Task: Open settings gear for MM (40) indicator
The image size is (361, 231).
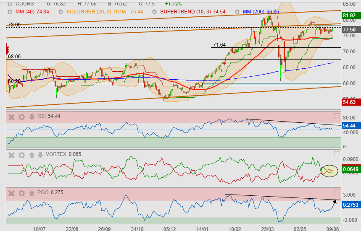Action: tap(10, 12)
